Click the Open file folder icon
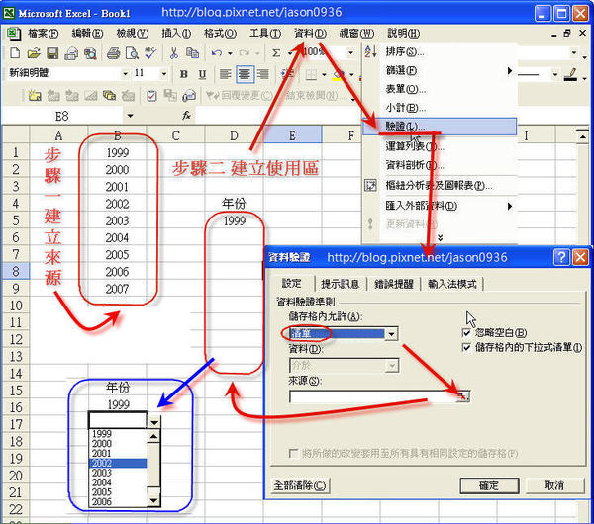594x524 pixels. [x=34, y=53]
